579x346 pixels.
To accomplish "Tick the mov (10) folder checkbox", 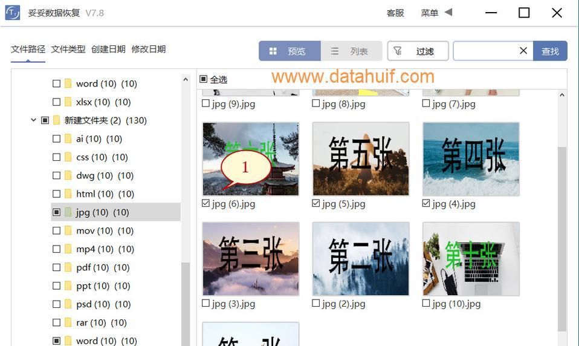I will [56, 230].
